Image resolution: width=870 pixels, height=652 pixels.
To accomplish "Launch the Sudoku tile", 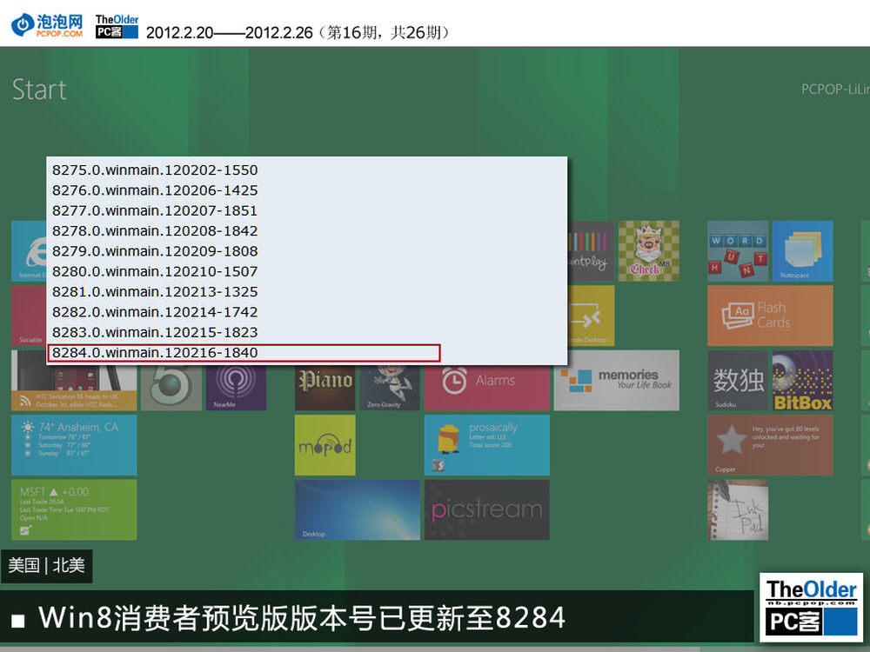I will pyautogui.click(x=738, y=381).
